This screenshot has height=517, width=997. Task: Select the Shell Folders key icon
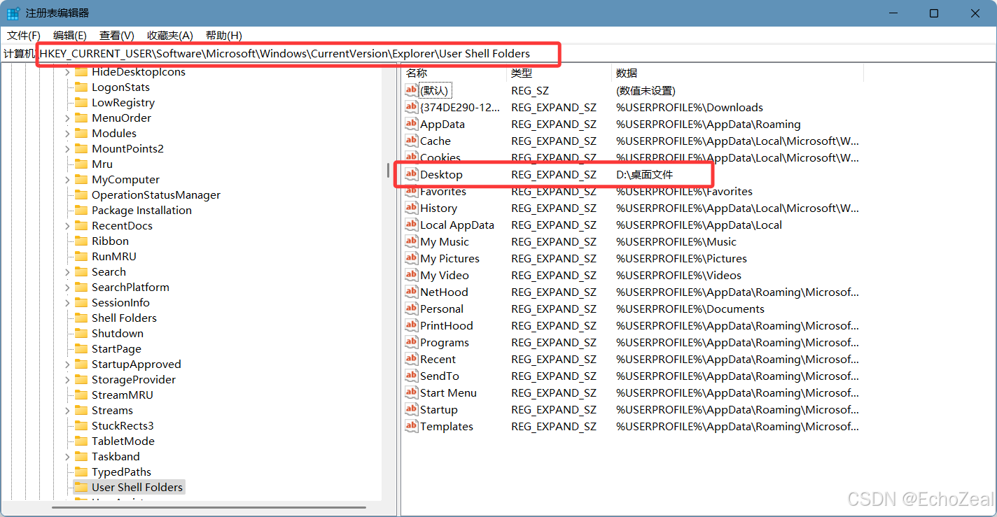pyautogui.click(x=81, y=318)
